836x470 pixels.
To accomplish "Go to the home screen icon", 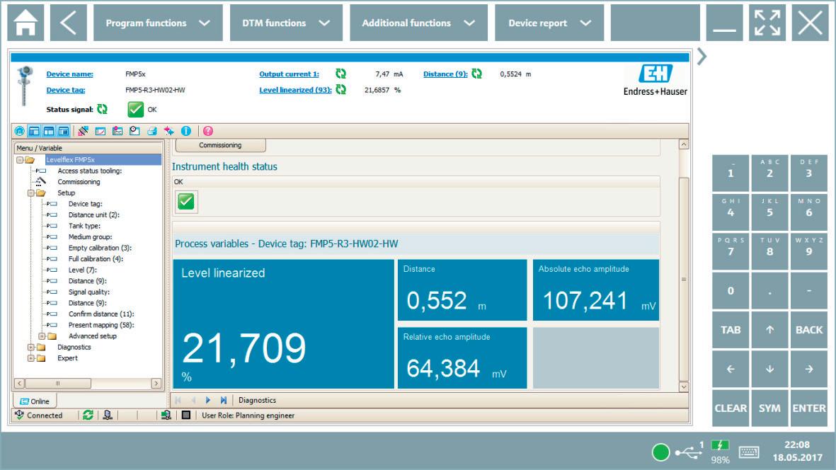I will [x=25, y=23].
